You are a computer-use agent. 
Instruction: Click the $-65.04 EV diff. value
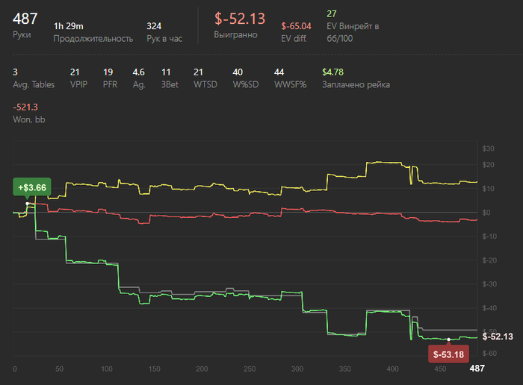click(x=297, y=26)
